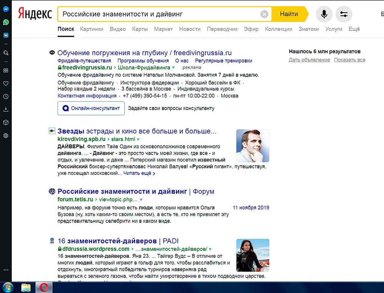This screenshot has width=384, height=293.
Task: Switch to the Картинки tab
Action: tap(92, 29)
